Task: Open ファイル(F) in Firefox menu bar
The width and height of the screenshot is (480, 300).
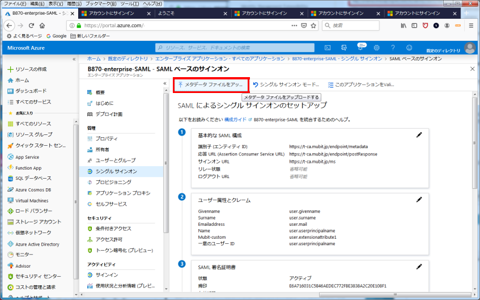Action: [15, 3]
